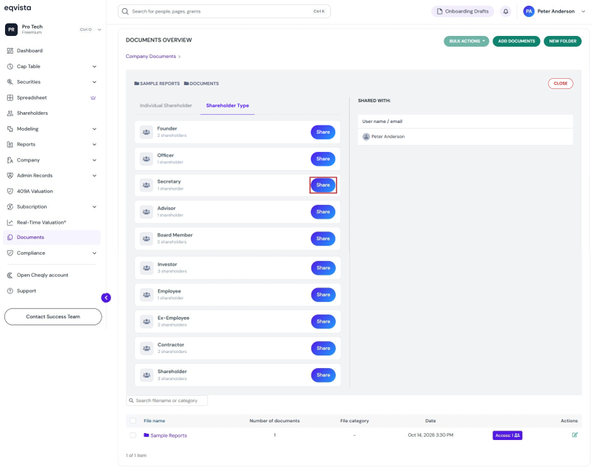This screenshot has width=593, height=469.
Task: Click the Access badge for Sample Reports
Action: 507,436
